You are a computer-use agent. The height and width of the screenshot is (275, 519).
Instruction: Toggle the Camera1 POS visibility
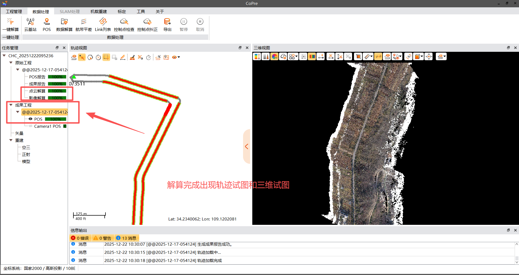[x=30, y=126]
